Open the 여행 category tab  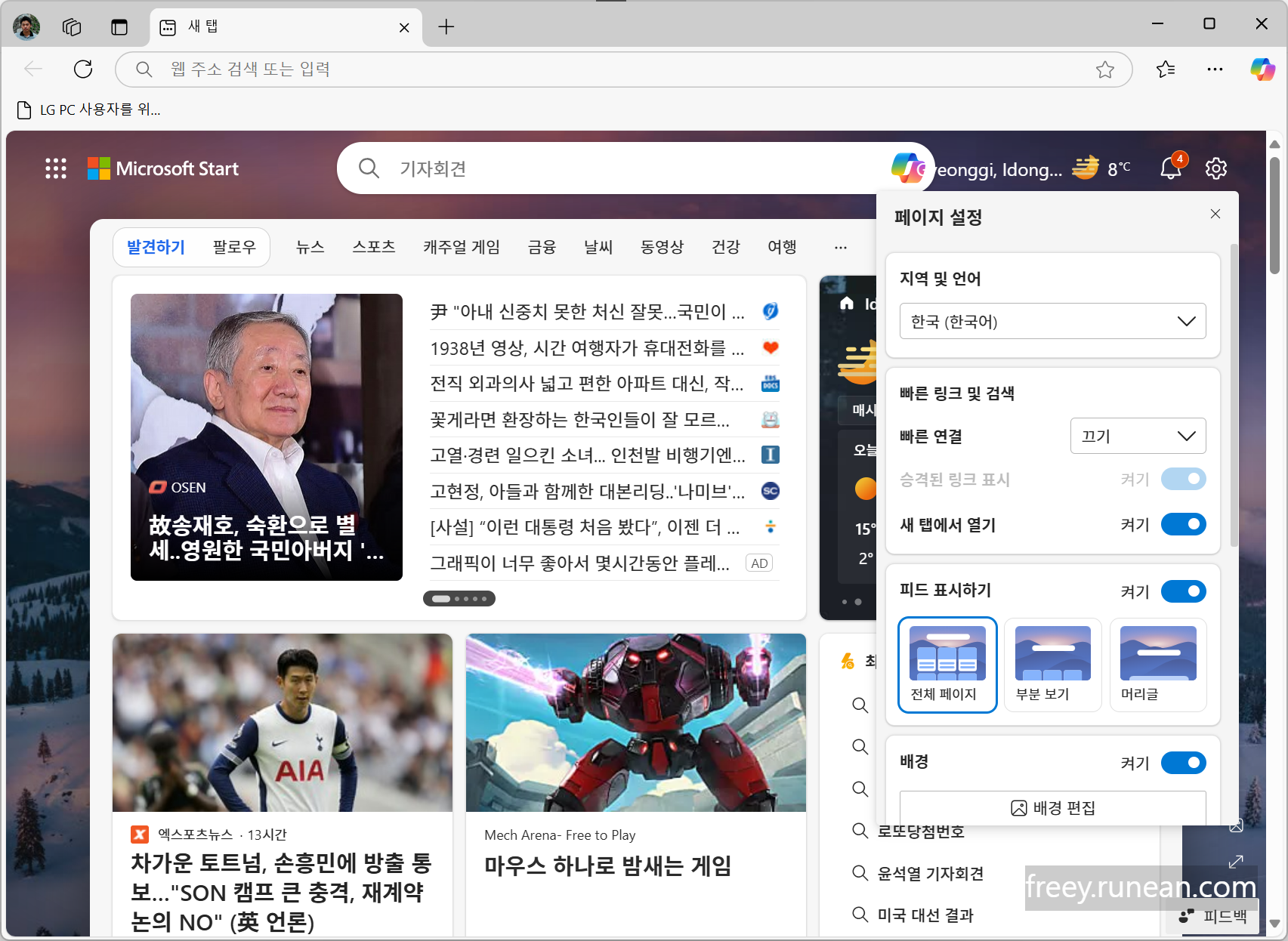[x=782, y=247]
